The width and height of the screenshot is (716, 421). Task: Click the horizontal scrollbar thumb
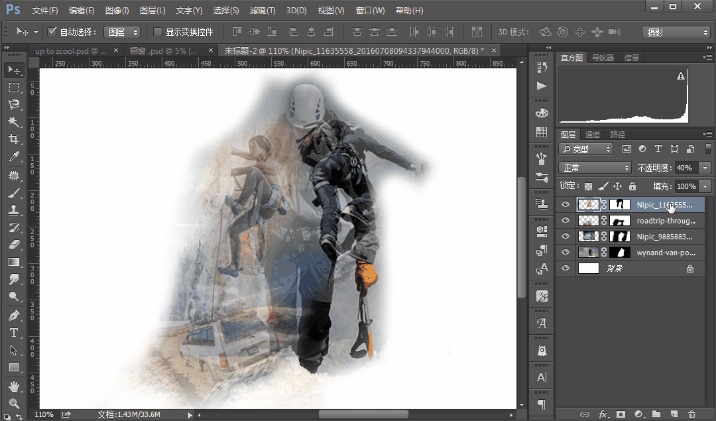tap(363, 414)
